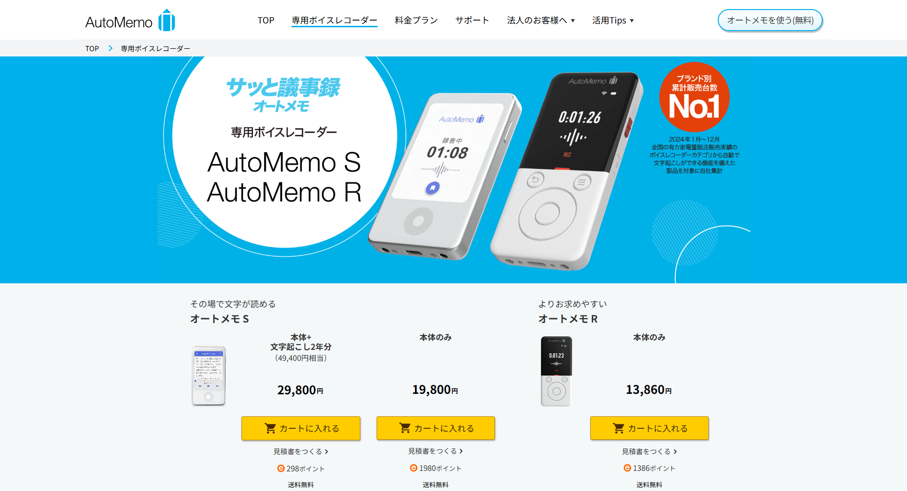The height and width of the screenshot is (491, 907).
Task: Open 見積書をつくる link under the 19,800円 option
Action: coord(436,451)
